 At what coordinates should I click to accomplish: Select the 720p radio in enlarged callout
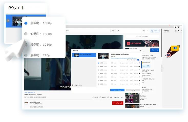tap(26, 55)
